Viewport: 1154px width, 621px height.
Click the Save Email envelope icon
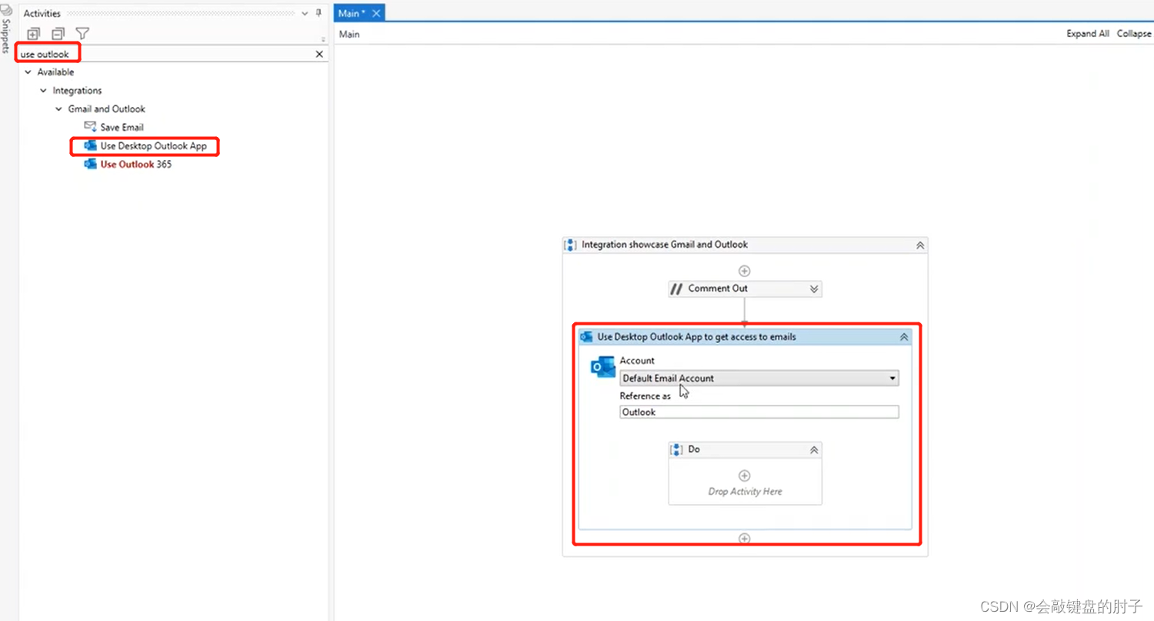click(90, 127)
